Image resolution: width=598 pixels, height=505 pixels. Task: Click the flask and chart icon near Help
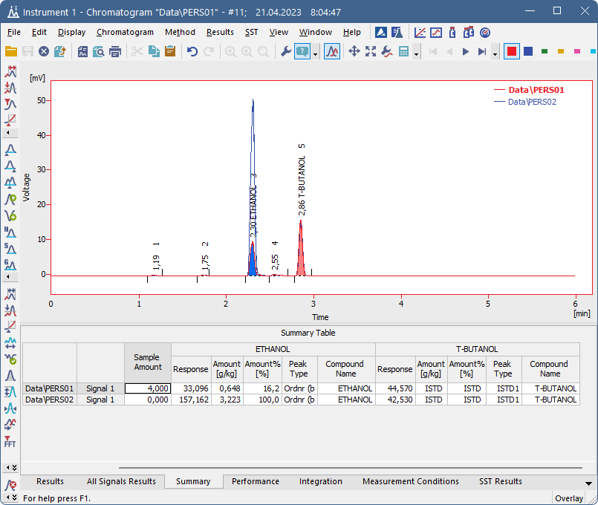tap(397, 33)
